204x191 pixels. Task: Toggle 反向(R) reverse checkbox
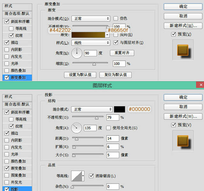[x=115, y=35]
